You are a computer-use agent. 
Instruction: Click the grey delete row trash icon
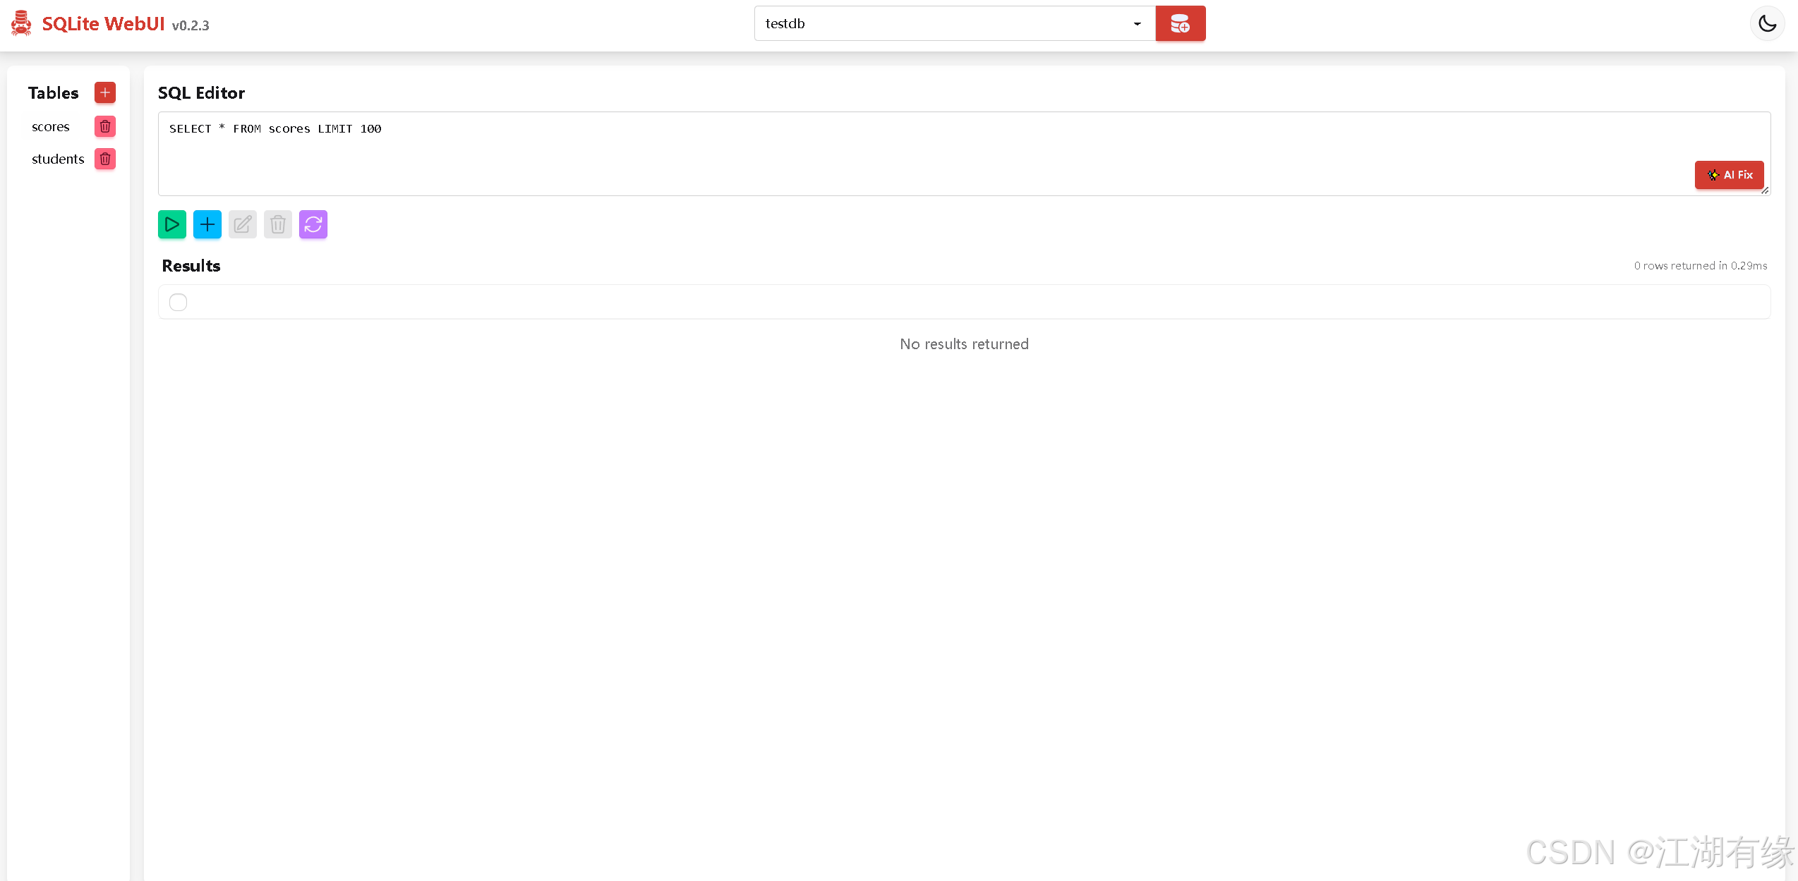(x=278, y=225)
